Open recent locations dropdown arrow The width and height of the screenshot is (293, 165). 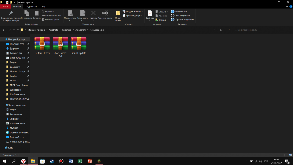pyautogui.click(x=14, y=30)
